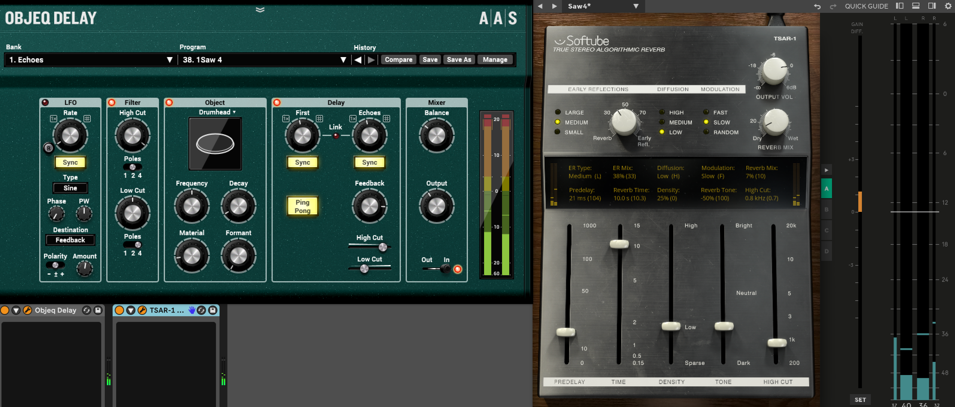Click the LFO rate reset R button
Viewport: 955px width, 407px height.
(x=48, y=148)
